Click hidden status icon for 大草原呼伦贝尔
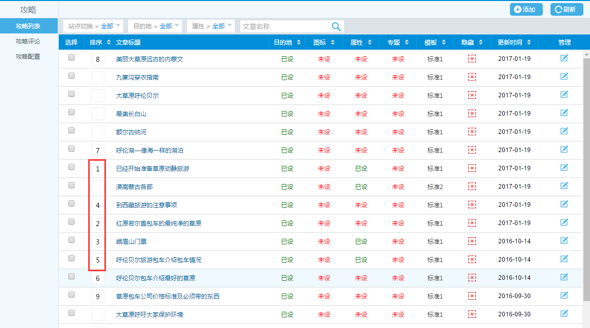The height and width of the screenshot is (328, 590). point(472,95)
